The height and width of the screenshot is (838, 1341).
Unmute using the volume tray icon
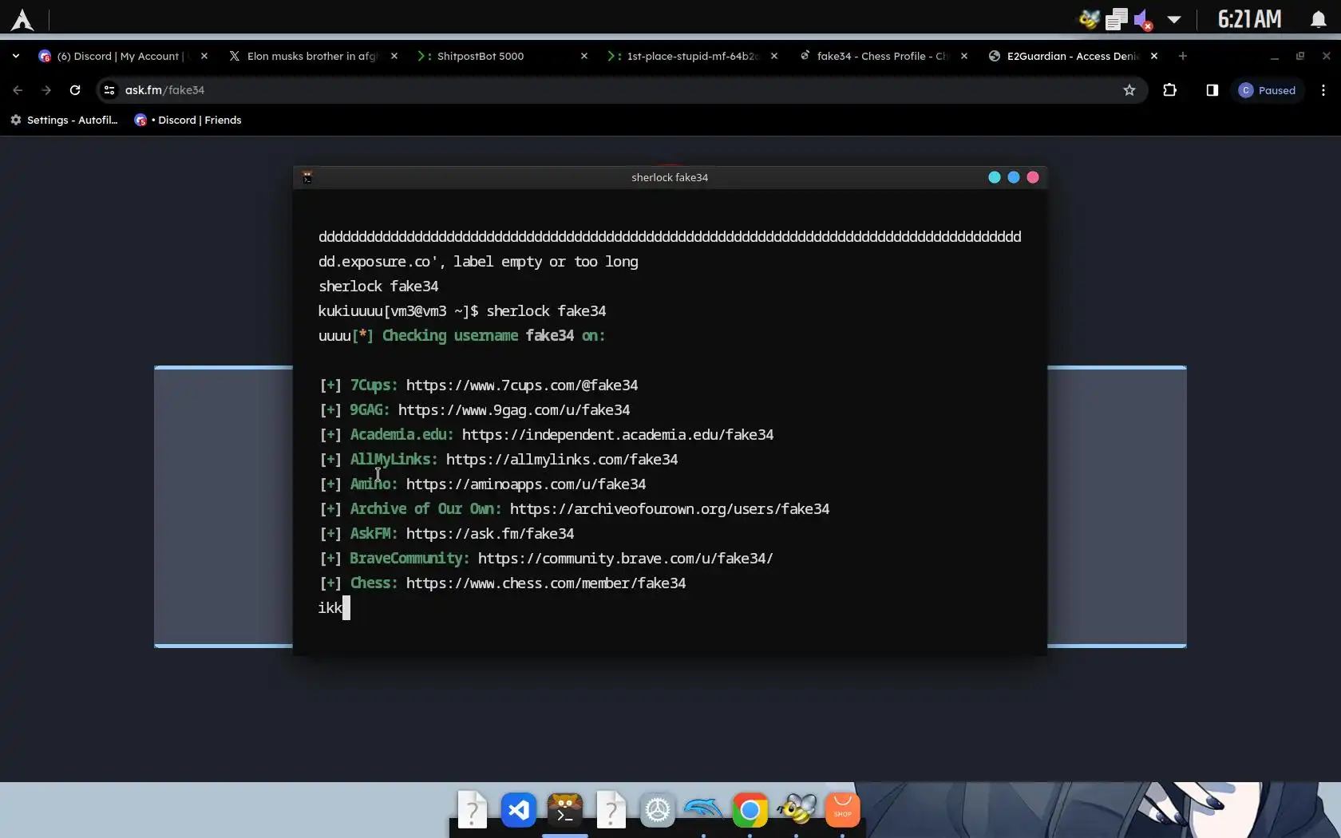(1143, 19)
